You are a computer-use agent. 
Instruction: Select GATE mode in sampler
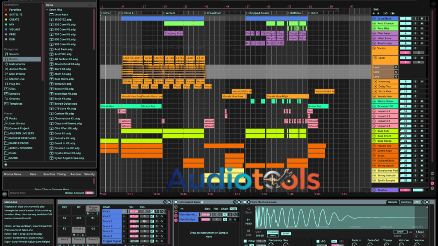(272, 235)
